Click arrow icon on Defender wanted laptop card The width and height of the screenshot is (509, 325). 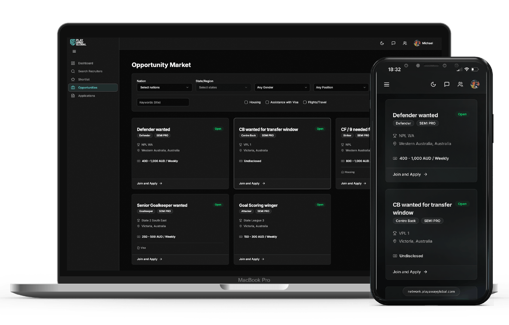(x=161, y=183)
